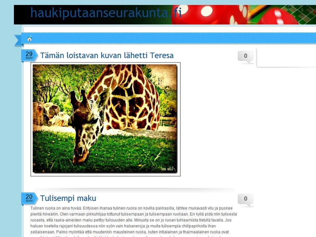The image size is (316, 237).
Task: Click the home icon in the blue navigation bar
Action: (x=29, y=38)
